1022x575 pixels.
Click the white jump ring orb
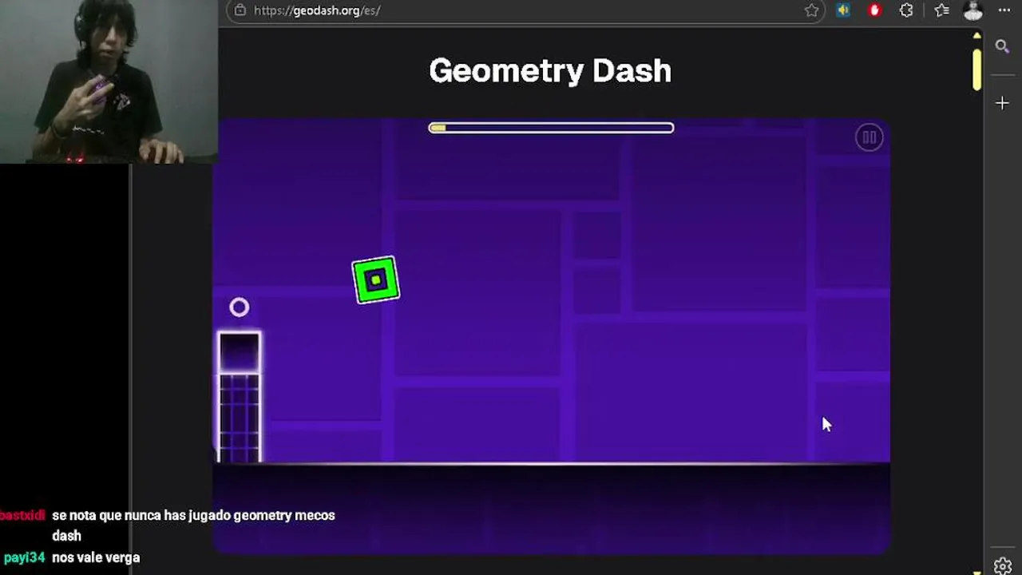[x=239, y=307]
